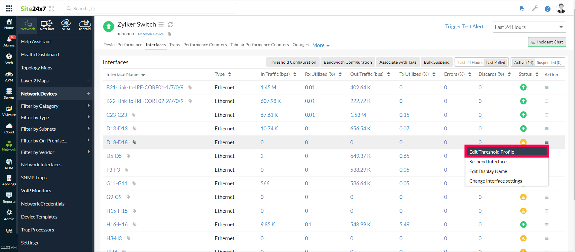
Task: Select the Network module tab icon
Action: click(28, 25)
